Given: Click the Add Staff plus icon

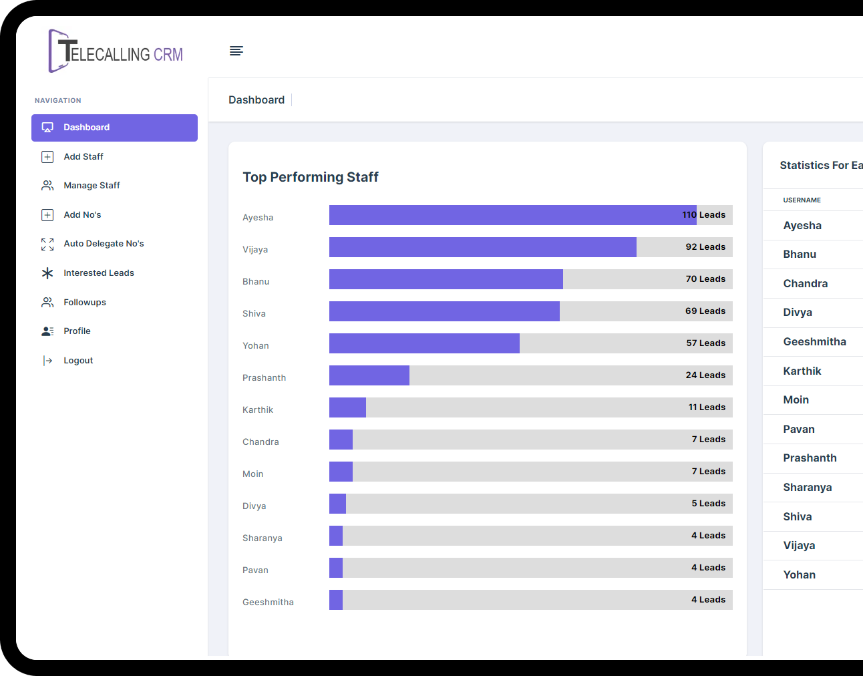Looking at the screenshot, I should (47, 157).
